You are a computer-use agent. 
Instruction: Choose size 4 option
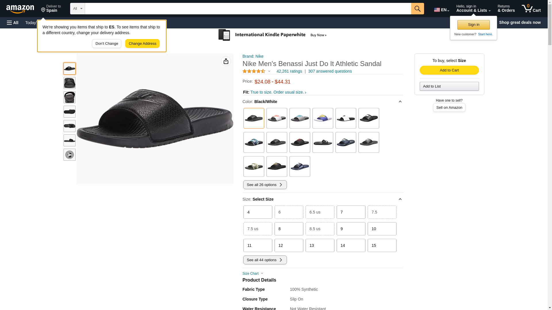pos(257,212)
